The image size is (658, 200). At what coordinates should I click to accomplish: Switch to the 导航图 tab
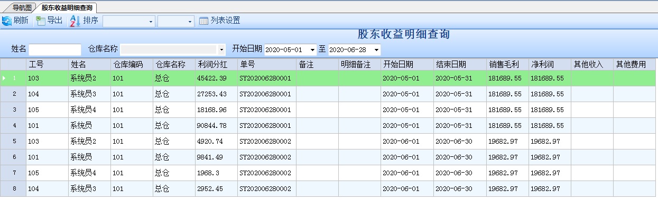pyautogui.click(x=22, y=7)
